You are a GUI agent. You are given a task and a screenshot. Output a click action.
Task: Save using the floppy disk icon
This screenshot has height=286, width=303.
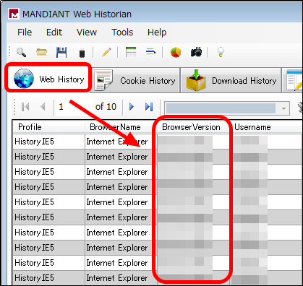tap(61, 52)
